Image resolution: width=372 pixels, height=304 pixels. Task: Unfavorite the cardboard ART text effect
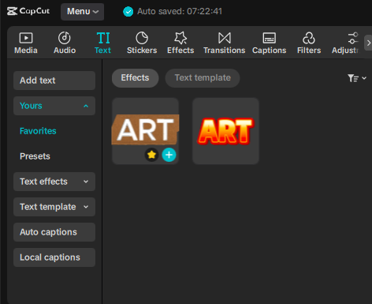click(x=151, y=155)
